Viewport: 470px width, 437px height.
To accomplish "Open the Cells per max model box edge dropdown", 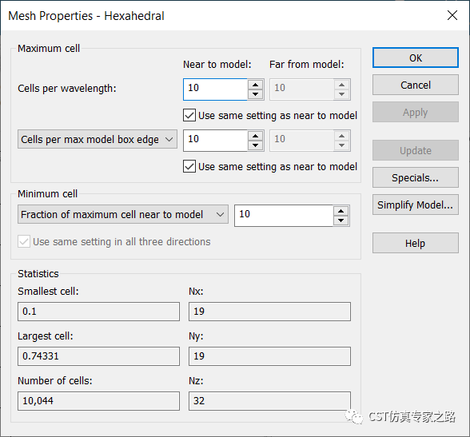I will pos(98,139).
